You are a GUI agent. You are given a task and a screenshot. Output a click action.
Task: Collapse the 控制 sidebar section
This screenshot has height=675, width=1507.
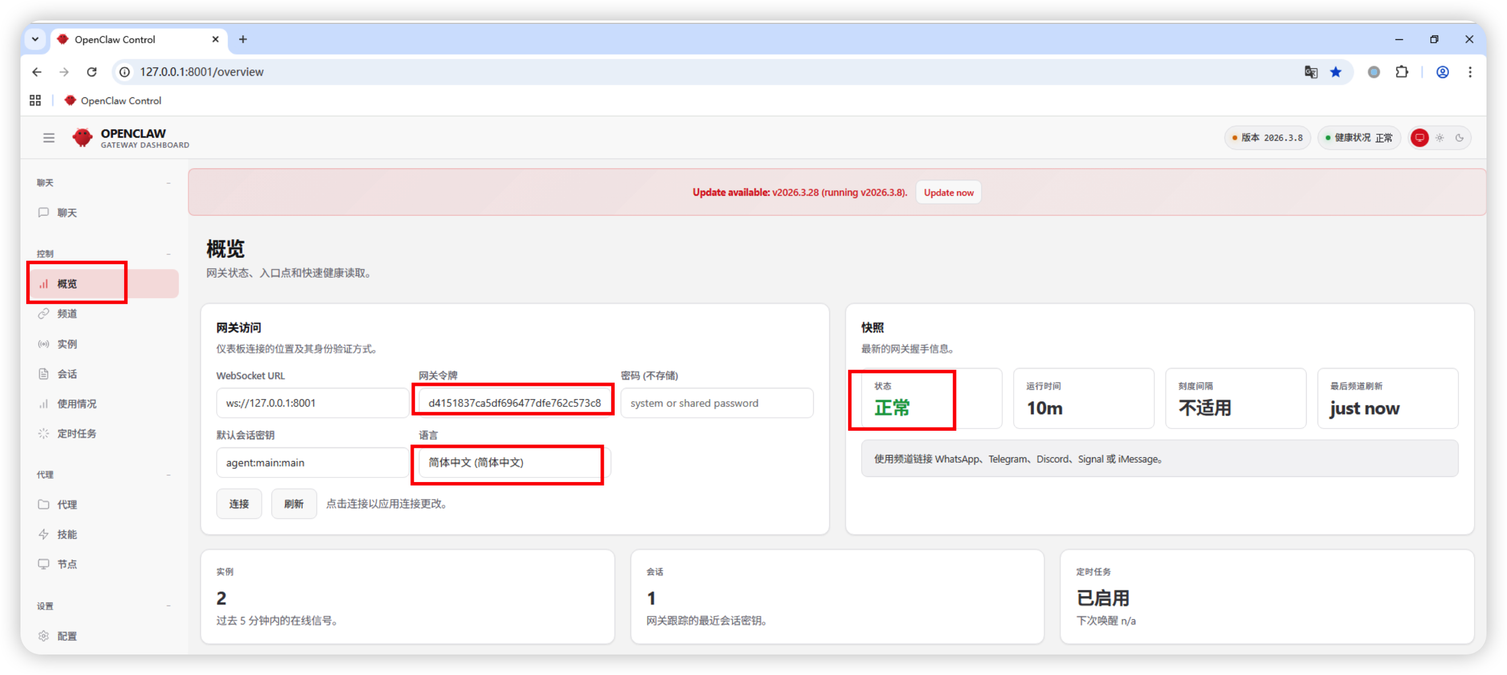click(168, 254)
